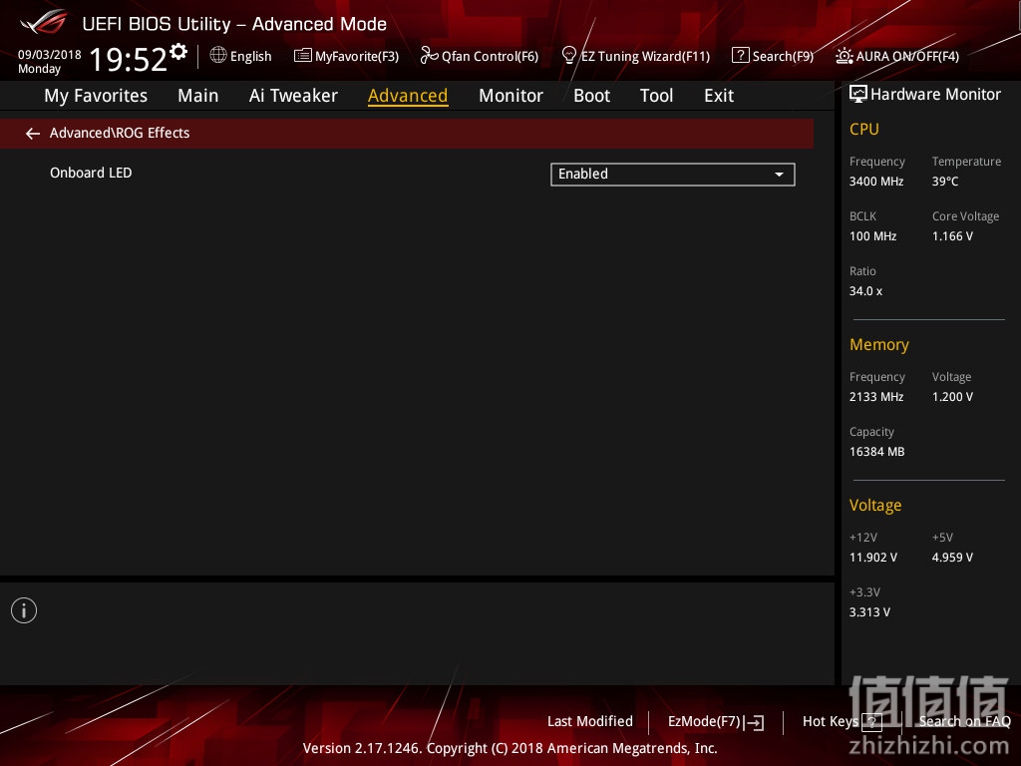Screen dimensions: 1021x766
Task: Click the back arrow in breadcrumb
Action: [x=33, y=134]
